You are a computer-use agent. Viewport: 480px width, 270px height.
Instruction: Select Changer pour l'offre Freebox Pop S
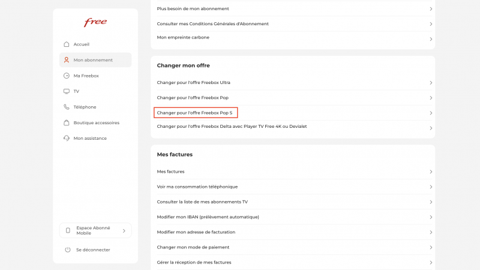(x=196, y=112)
